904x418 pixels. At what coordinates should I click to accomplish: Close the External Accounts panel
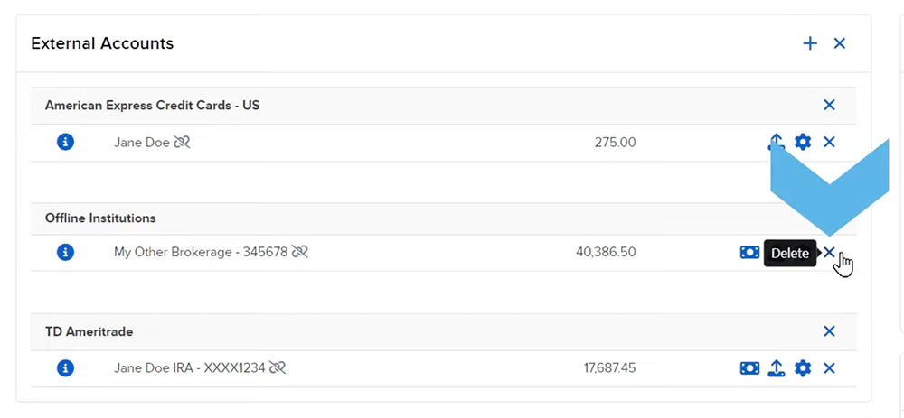point(839,43)
